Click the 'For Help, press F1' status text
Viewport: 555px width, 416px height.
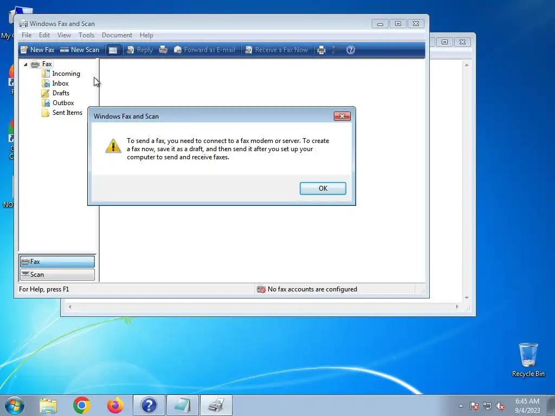[44, 289]
